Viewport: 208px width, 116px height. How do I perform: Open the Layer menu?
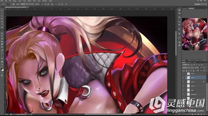(20, 1)
